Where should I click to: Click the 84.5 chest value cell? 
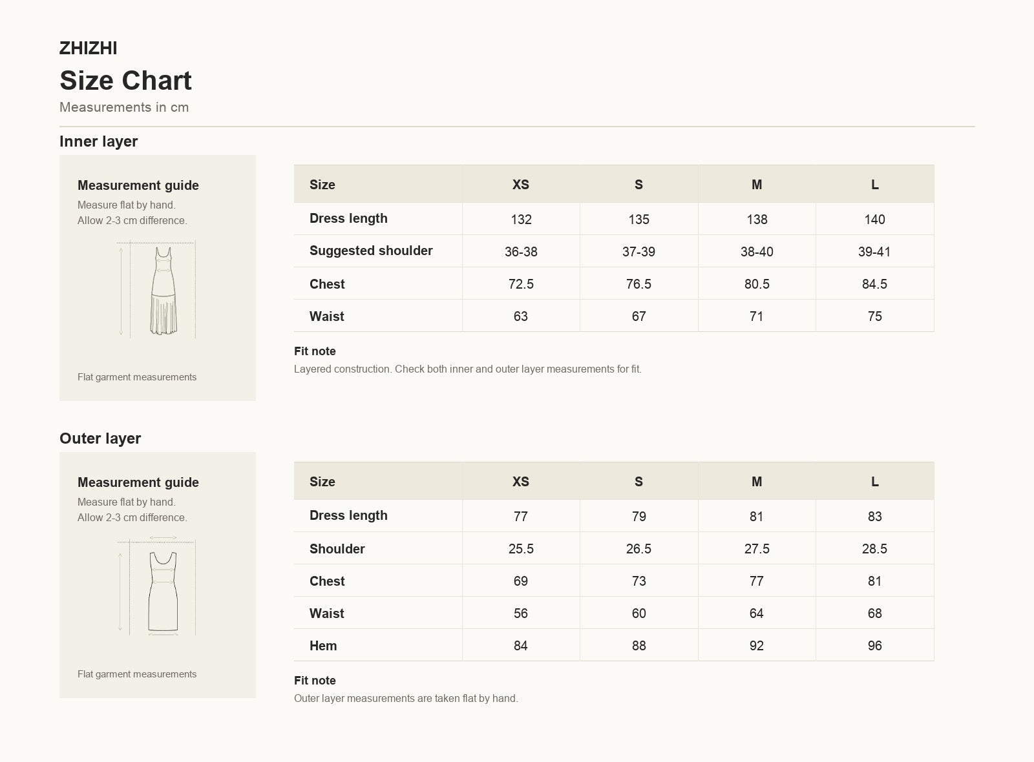pyautogui.click(x=874, y=284)
